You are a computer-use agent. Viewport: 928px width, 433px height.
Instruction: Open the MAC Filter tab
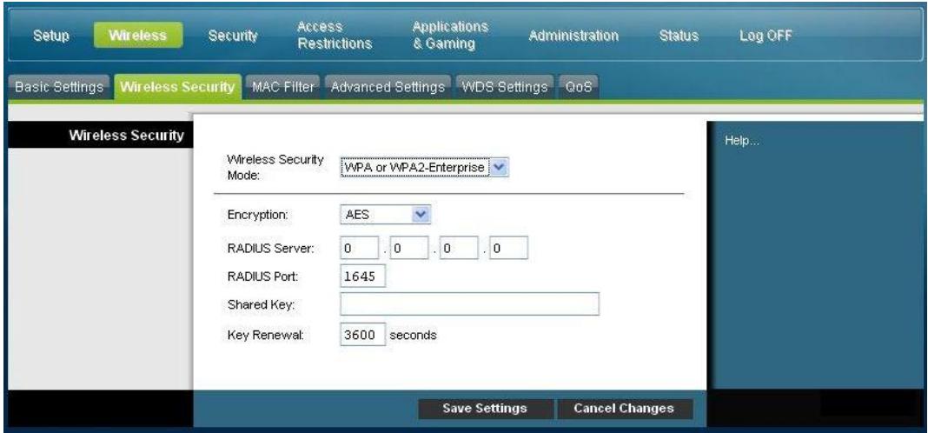click(x=282, y=87)
